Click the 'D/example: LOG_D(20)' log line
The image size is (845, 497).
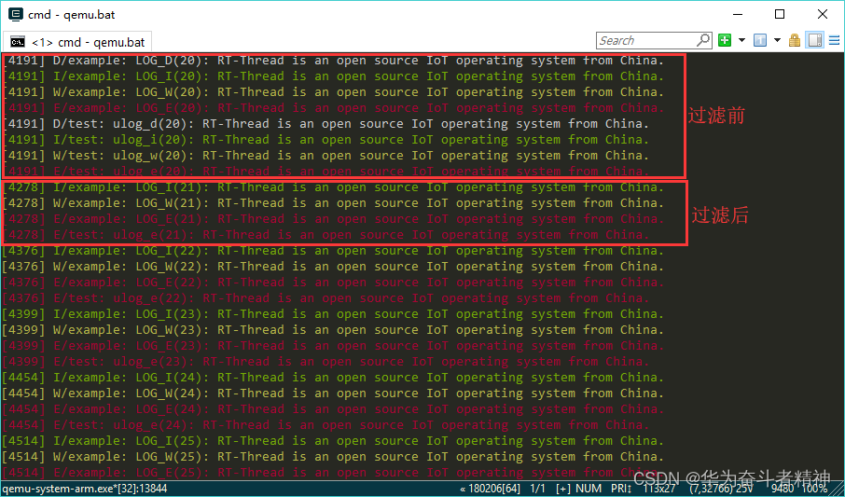333,61
